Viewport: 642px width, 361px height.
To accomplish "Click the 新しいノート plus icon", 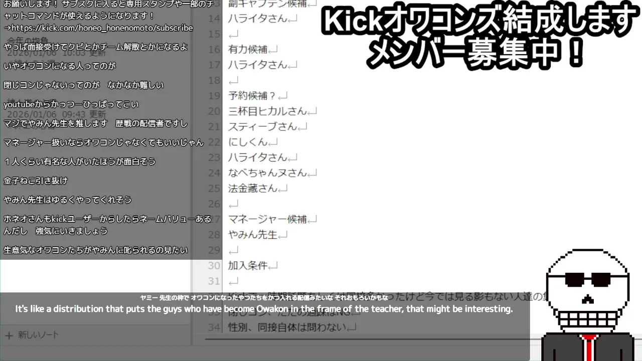I will 9,335.
